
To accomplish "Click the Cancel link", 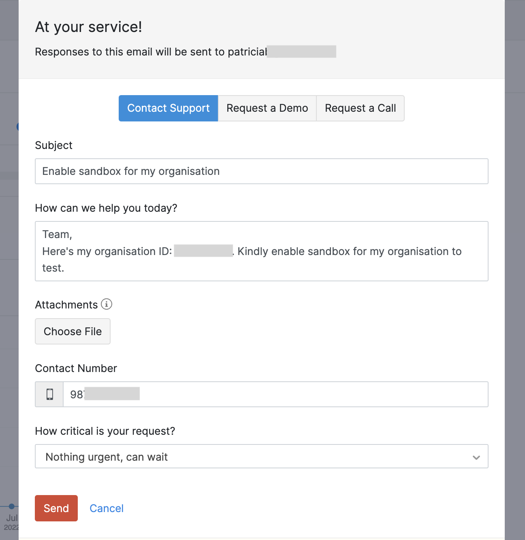I will [106, 508].
